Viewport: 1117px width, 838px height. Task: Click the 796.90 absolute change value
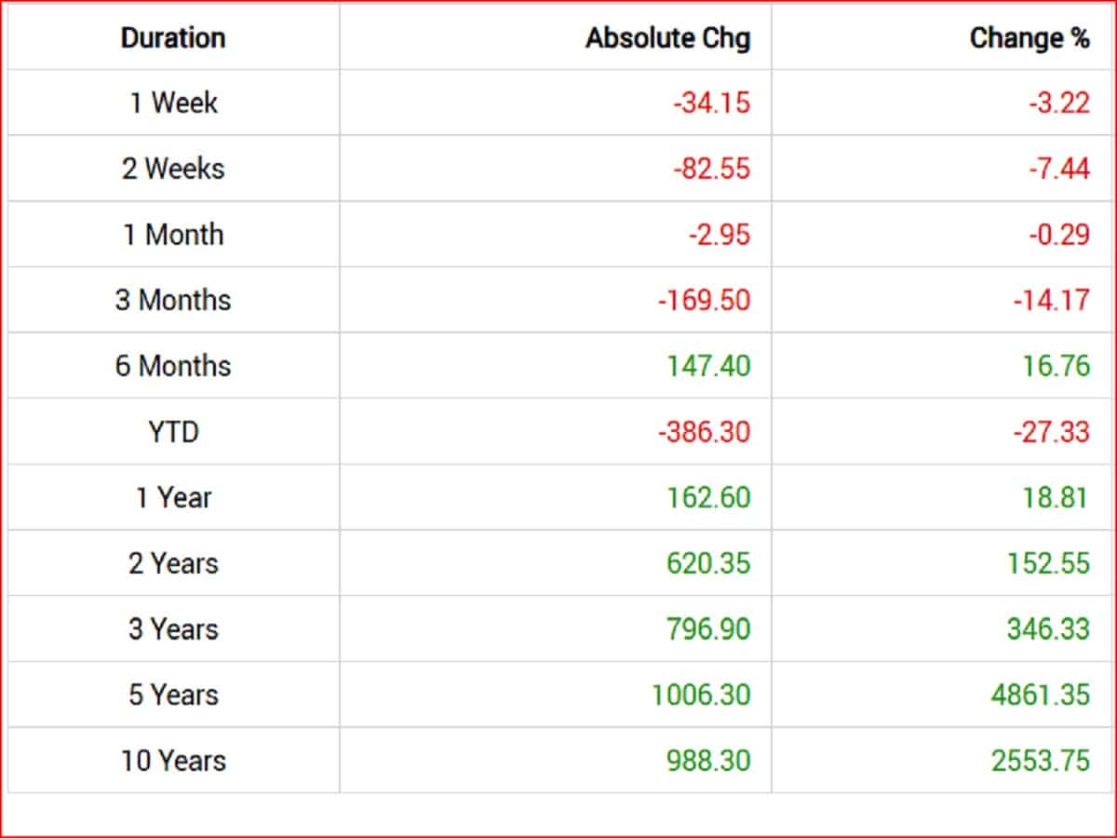(708, 629)
